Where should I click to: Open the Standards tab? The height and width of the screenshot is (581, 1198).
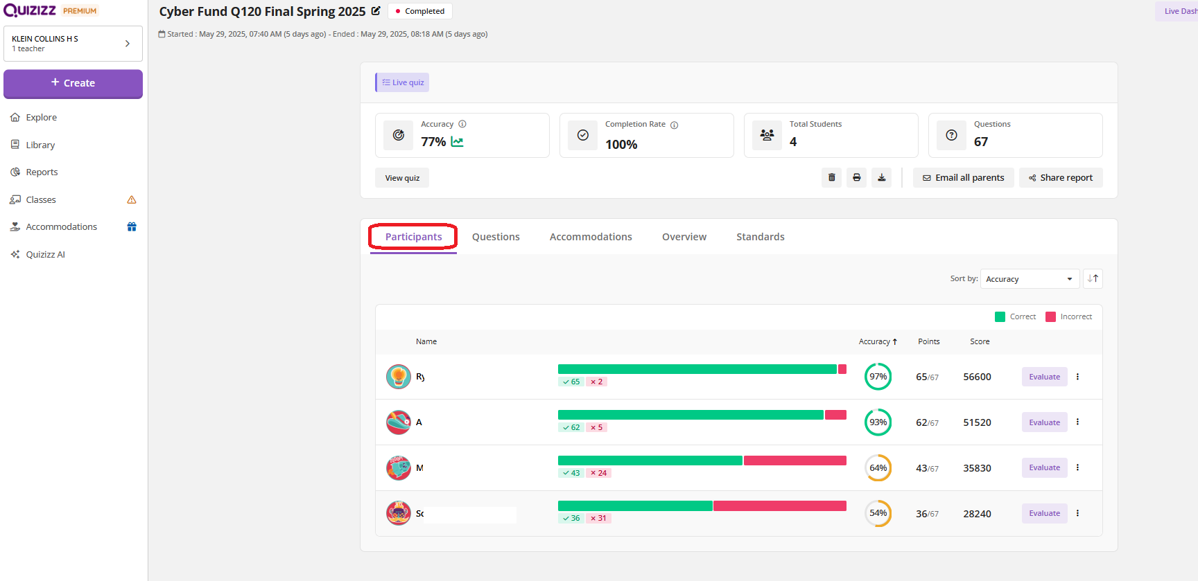(x=760, y=237)
